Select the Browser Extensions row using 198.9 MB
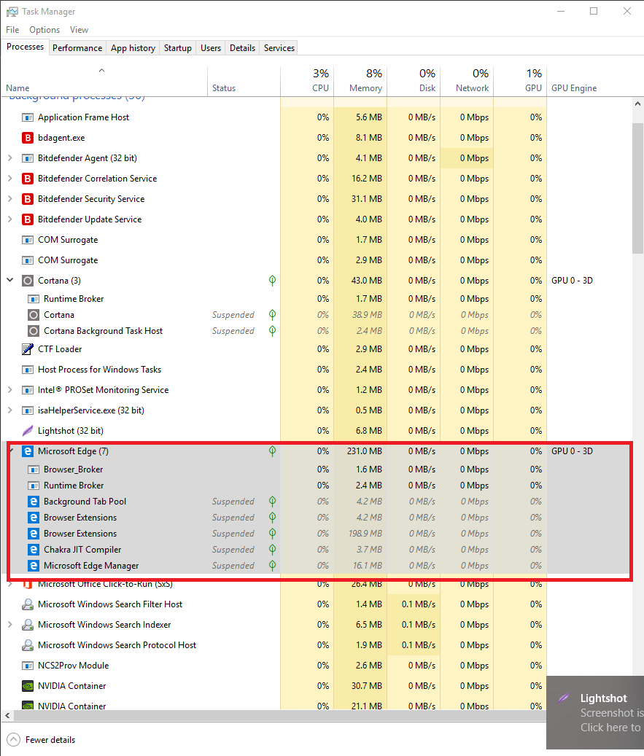The image size is (644, 756). pos(317,534)
